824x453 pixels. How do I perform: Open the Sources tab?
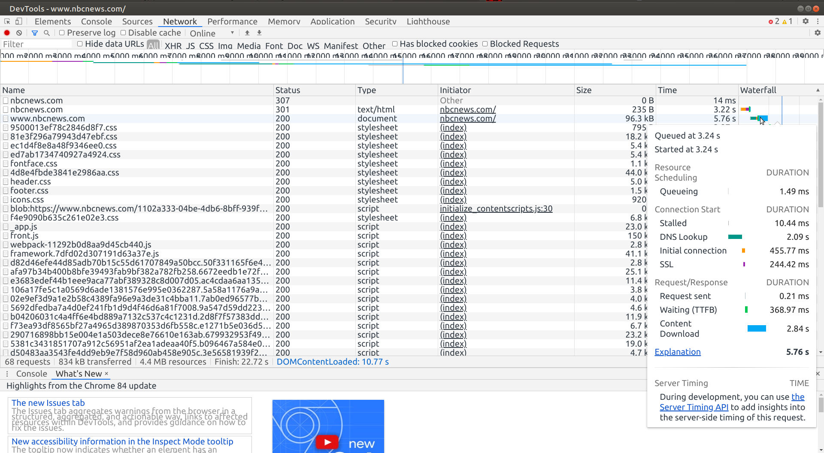(137, 21)
